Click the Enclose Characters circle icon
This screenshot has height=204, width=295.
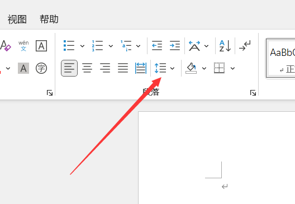tap(41, 68)
